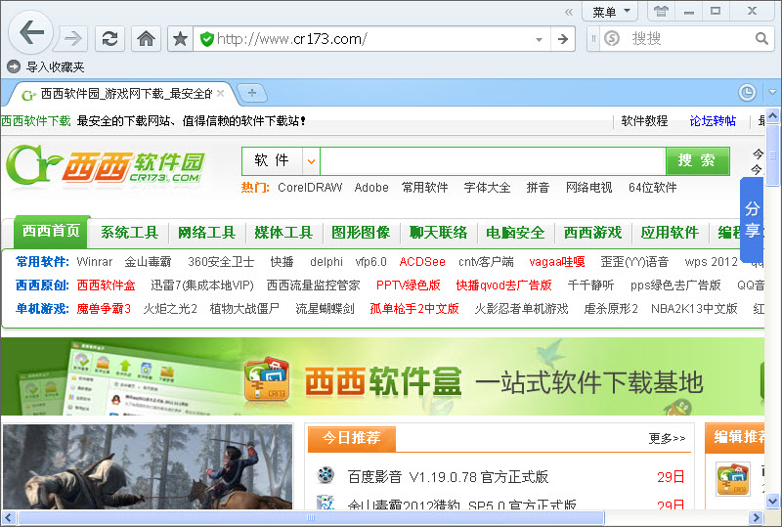Click the 百度影音 film reel icon
This screenshot has width=782, height=527.
coord(326,475)
